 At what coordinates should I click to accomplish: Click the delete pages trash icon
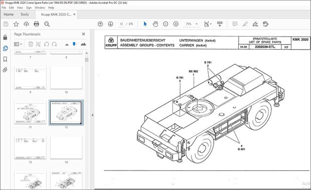tap(30, 44)
